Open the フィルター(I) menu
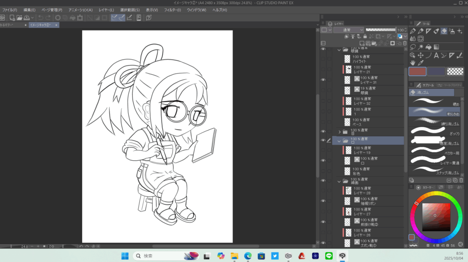Viewport: 468px width, 262px height. click(172, 10)
